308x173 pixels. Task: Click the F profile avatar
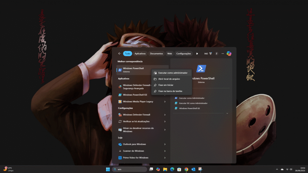coord(217,53)
